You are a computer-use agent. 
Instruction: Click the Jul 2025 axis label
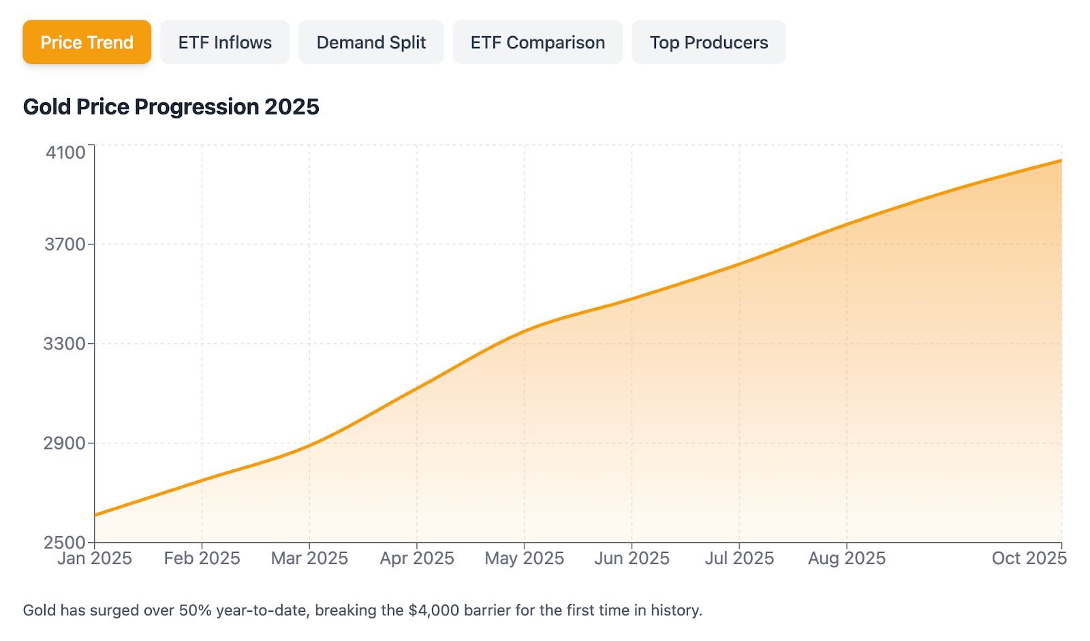(739, 559)
